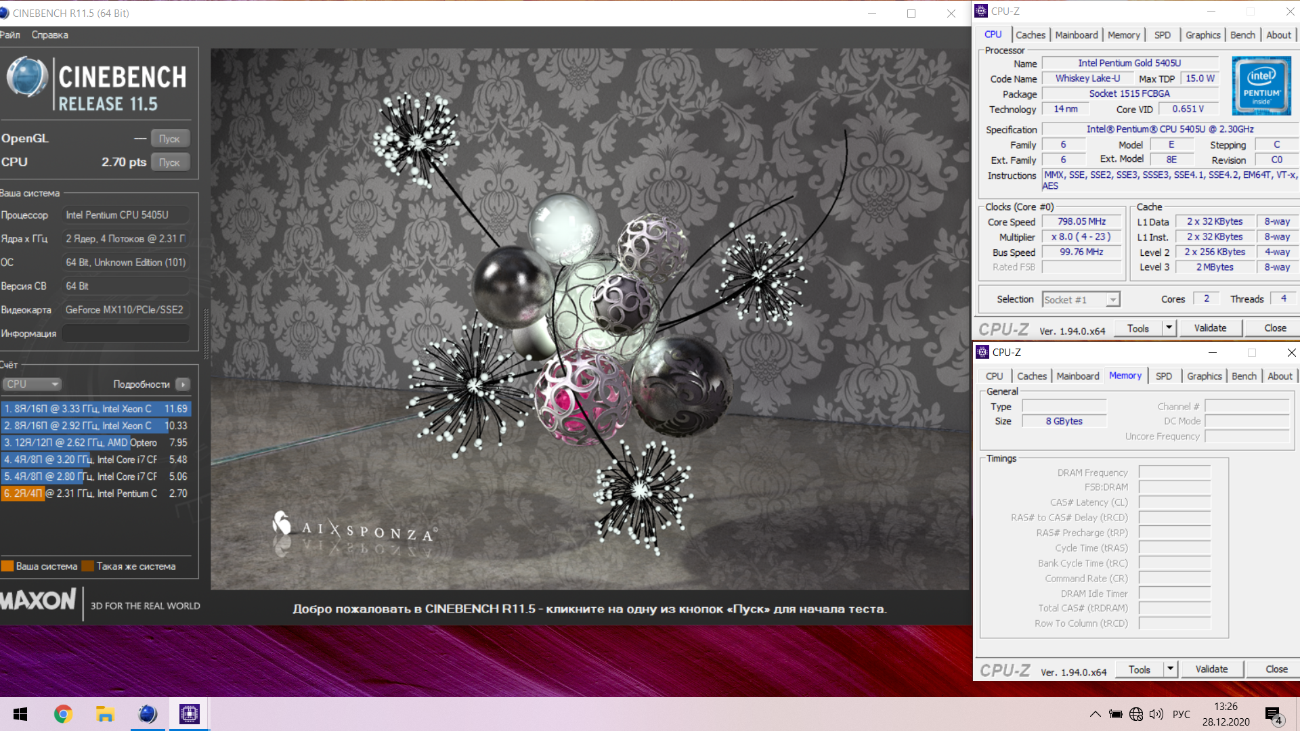Open Mainboard tab in lower CPU-Z window
The width and height of the screenshot is (1300, 731).
1078,376
